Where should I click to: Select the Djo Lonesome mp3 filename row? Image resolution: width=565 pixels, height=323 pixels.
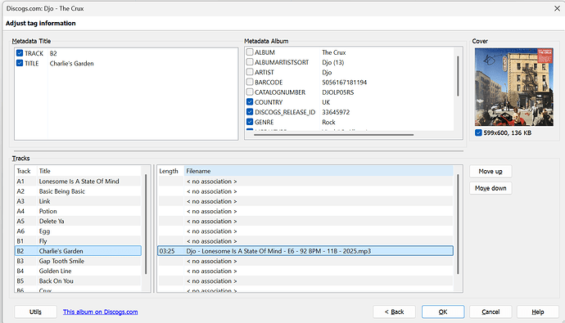click(305, 251)
